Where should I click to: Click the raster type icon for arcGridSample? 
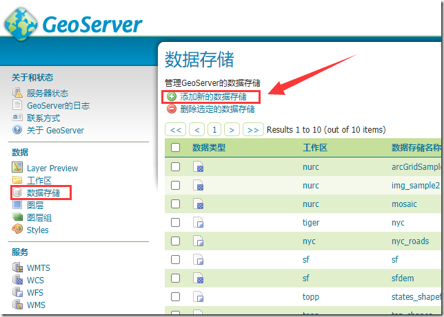(x=199, y=166)
